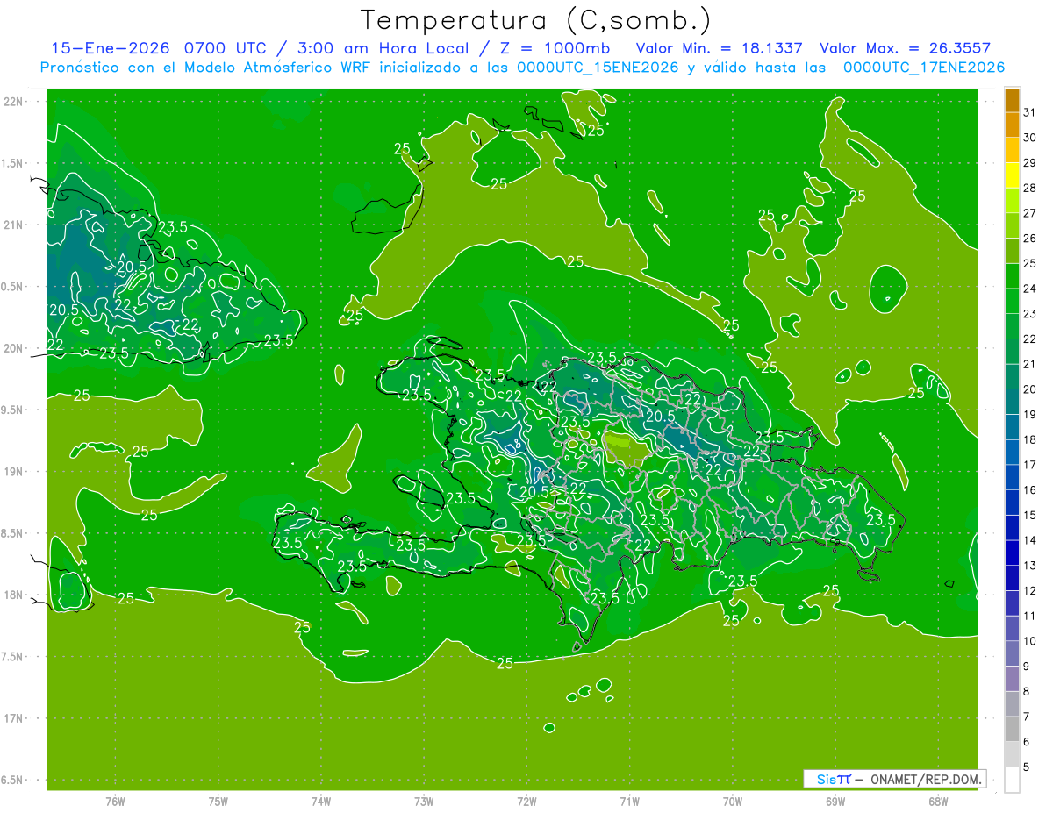Viewport: 1053px width, 813px height.
Task: Click the longitude label "72W"
Action: pyautogui.click(x=526, y=801)
